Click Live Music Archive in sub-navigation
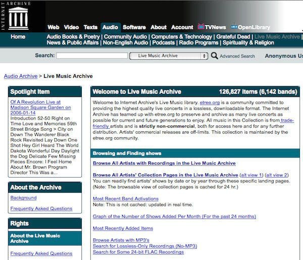 [x=277, y=37]
